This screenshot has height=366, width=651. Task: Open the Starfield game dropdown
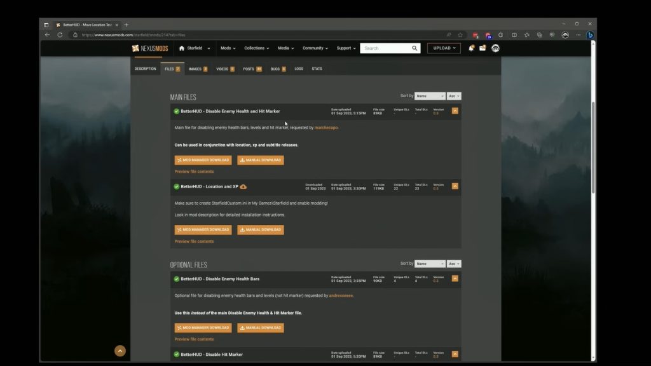194,48
